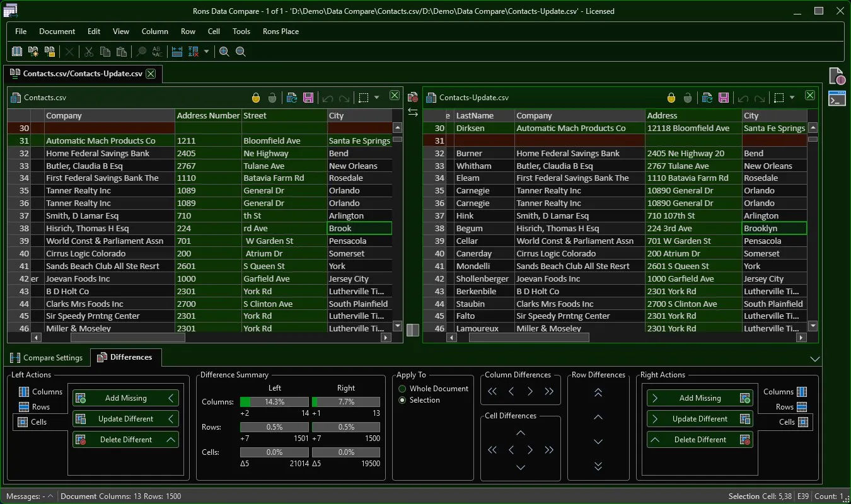
Task: Toggle the yellow lock in Contacts-Update.csv pane
Action: 671,98
